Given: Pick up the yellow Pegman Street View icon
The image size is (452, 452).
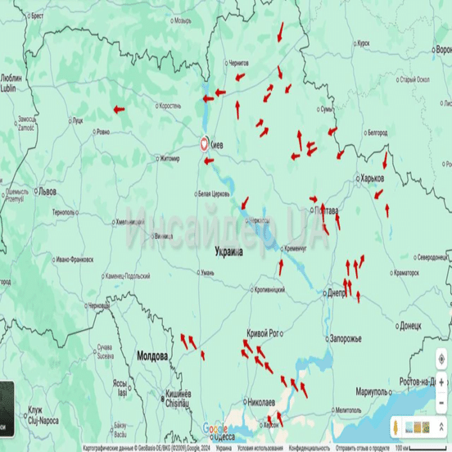Looking at the screenshot, I should tap(395, 427).
